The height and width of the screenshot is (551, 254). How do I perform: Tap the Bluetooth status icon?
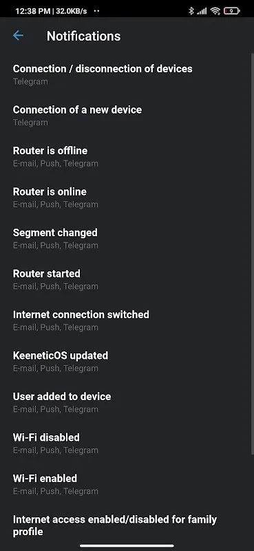pyautogui.click(x=191, y=11)
